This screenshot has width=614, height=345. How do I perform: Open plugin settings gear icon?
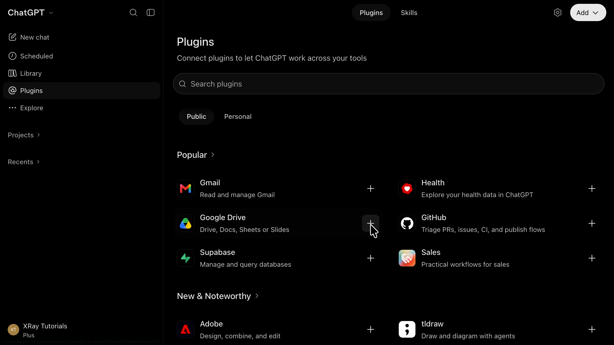tap(558, 12)
